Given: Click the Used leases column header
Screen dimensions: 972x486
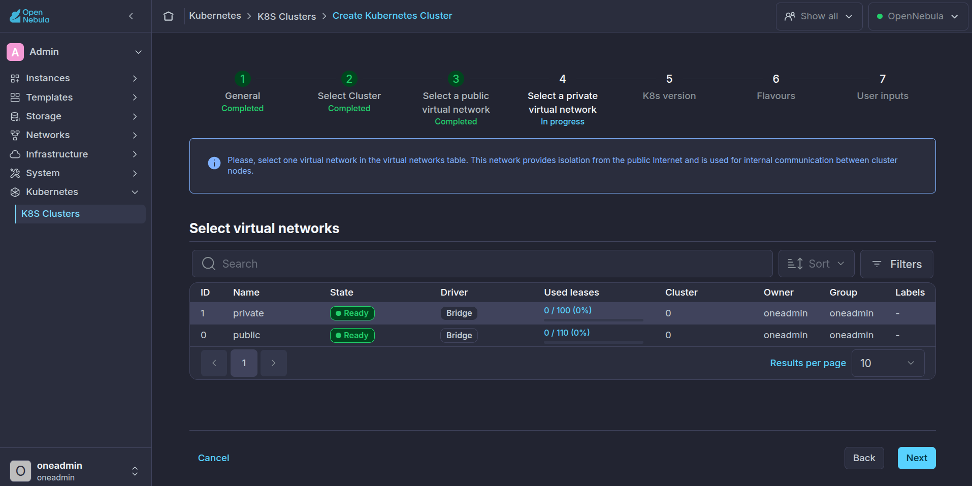Looking at the screenshot, I should tap(571, 293).
